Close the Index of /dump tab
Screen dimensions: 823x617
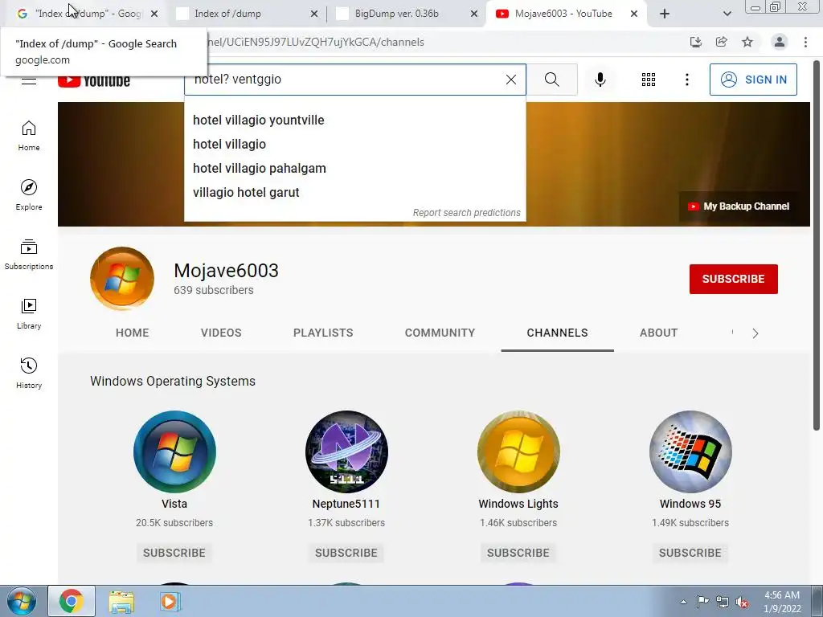point(314,14)
